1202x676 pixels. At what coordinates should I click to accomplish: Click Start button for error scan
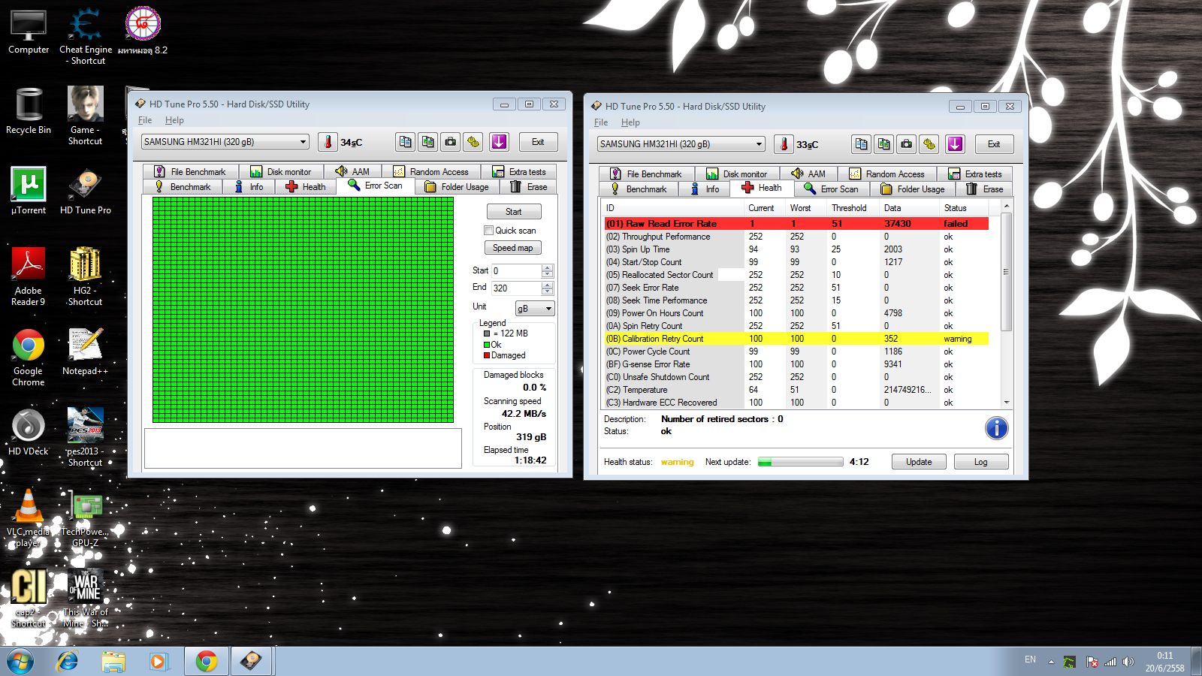[x=514, y=212]
